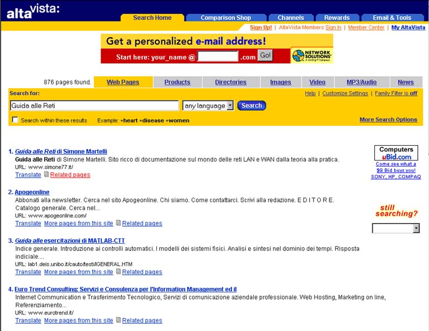Click the Related pages icon under Euro Trend Consulting
The height and width of the screenshot is (331, 429).
click(x=118, y=321)
